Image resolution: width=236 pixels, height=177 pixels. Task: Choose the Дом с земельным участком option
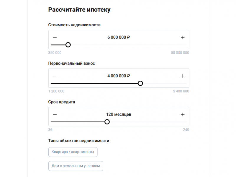[76, 166]
